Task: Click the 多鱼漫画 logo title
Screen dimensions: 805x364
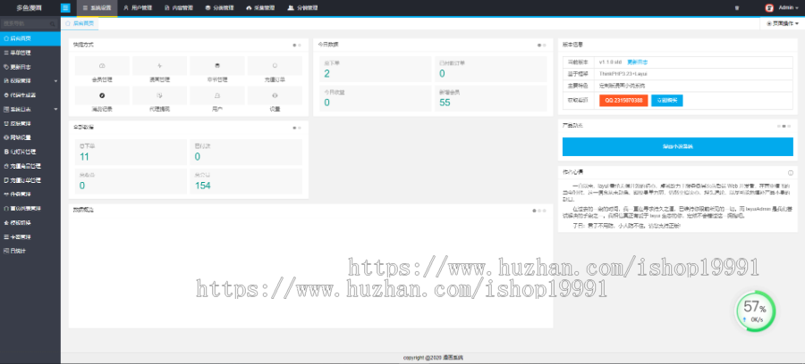Action: point(30,8)
